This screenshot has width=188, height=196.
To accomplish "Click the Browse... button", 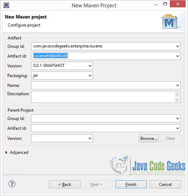I will coord(149,138).
